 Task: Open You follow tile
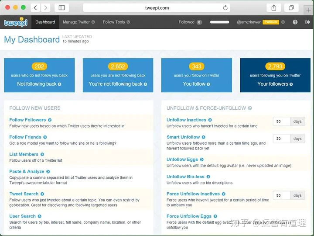[x=197, y=75]
